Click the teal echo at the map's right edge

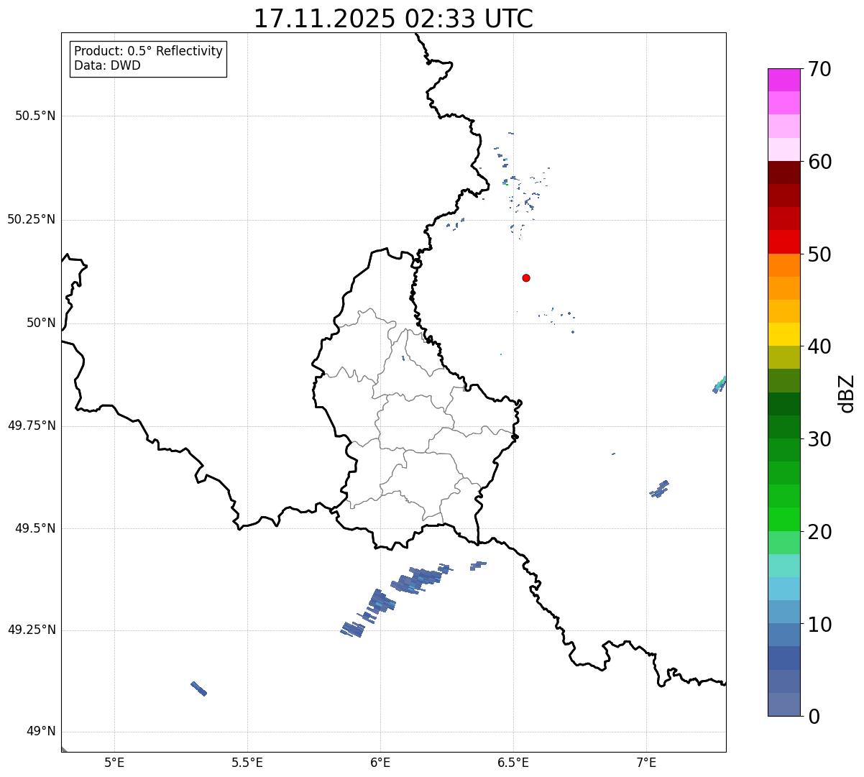720,385
